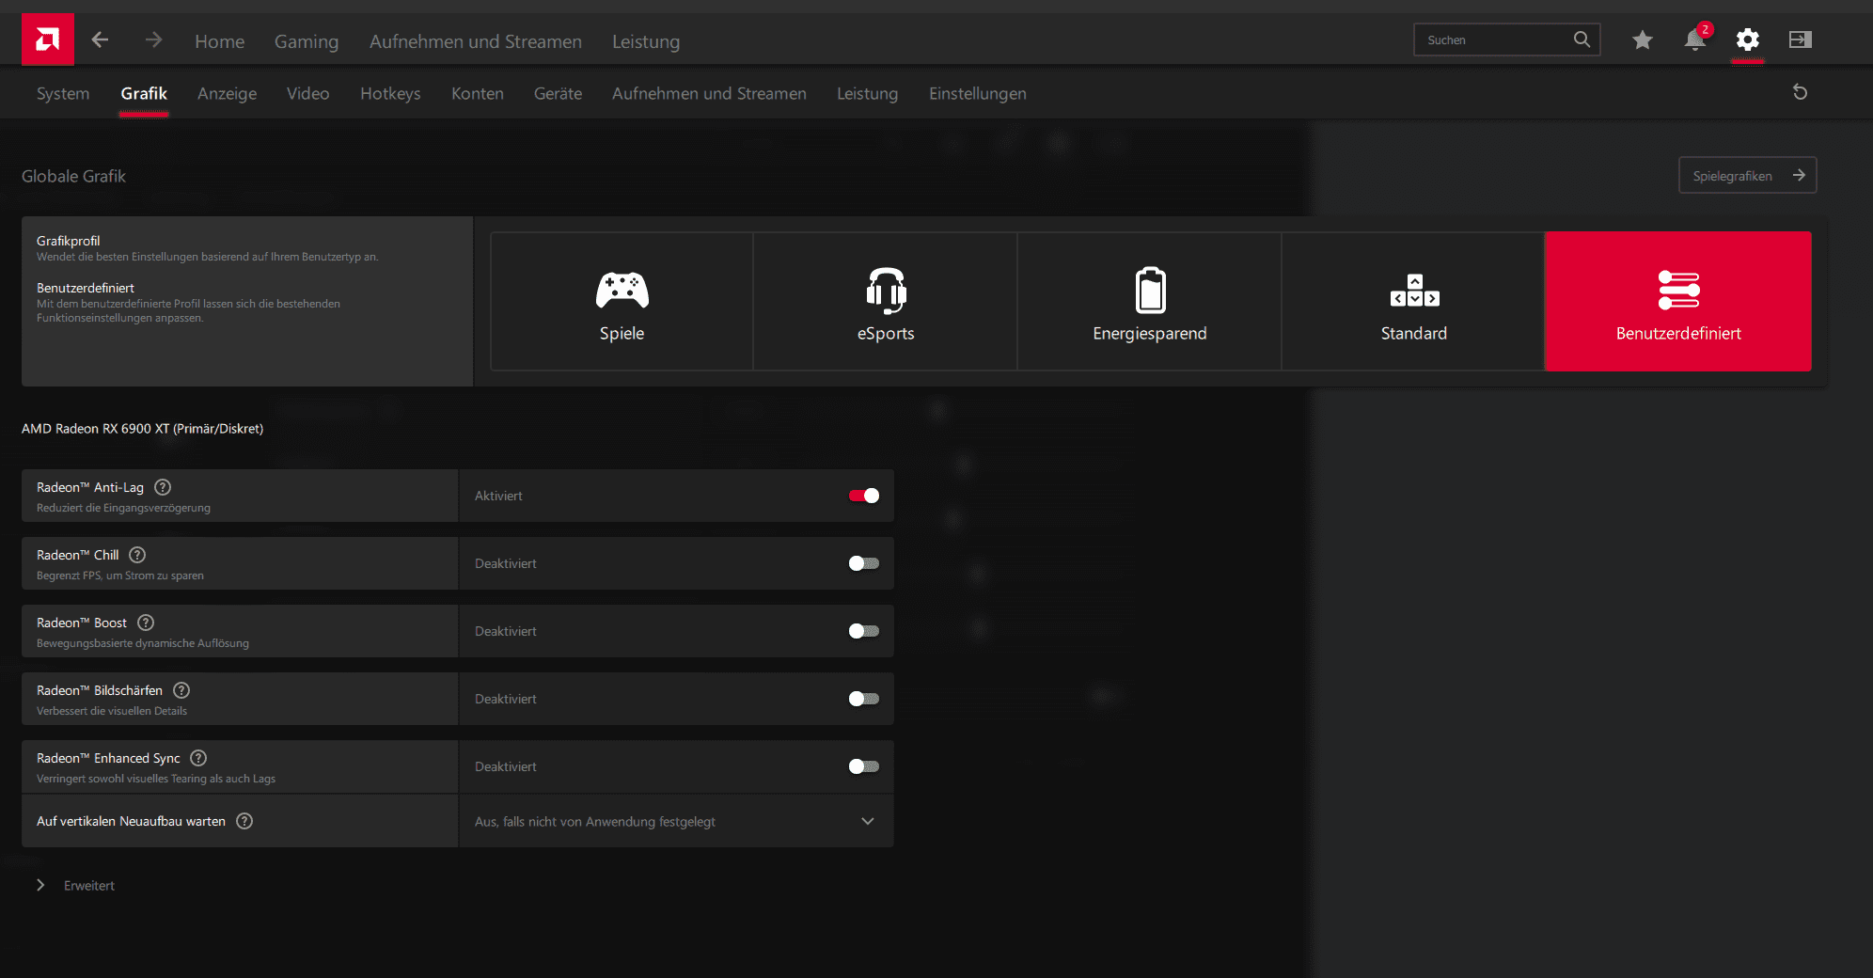The image size is (1873, 978).
Task: Click the AMD logo icon
Action: (x=48, y=39)
